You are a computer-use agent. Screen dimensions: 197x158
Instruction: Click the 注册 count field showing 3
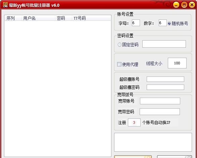[x=134, y=122]
